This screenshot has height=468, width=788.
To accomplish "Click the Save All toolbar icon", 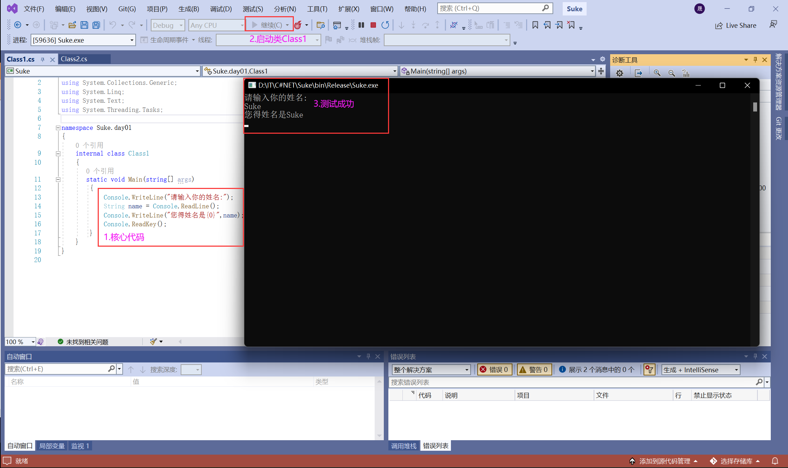I will 96,25.
